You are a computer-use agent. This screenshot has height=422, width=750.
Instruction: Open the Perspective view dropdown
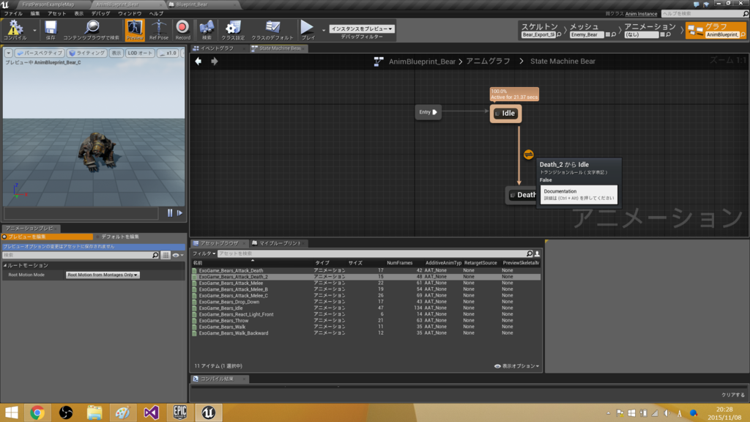click(40, 53)
